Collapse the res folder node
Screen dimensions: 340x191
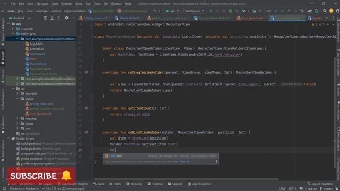[13, 89]
